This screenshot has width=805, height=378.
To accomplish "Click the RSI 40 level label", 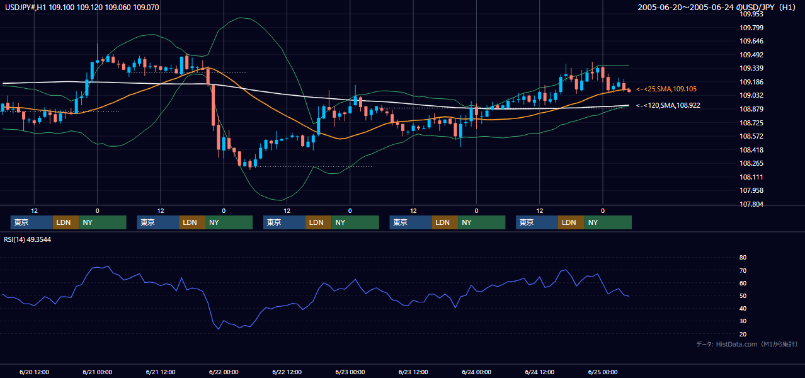I will pyautogui.click(x=743, y=308).
